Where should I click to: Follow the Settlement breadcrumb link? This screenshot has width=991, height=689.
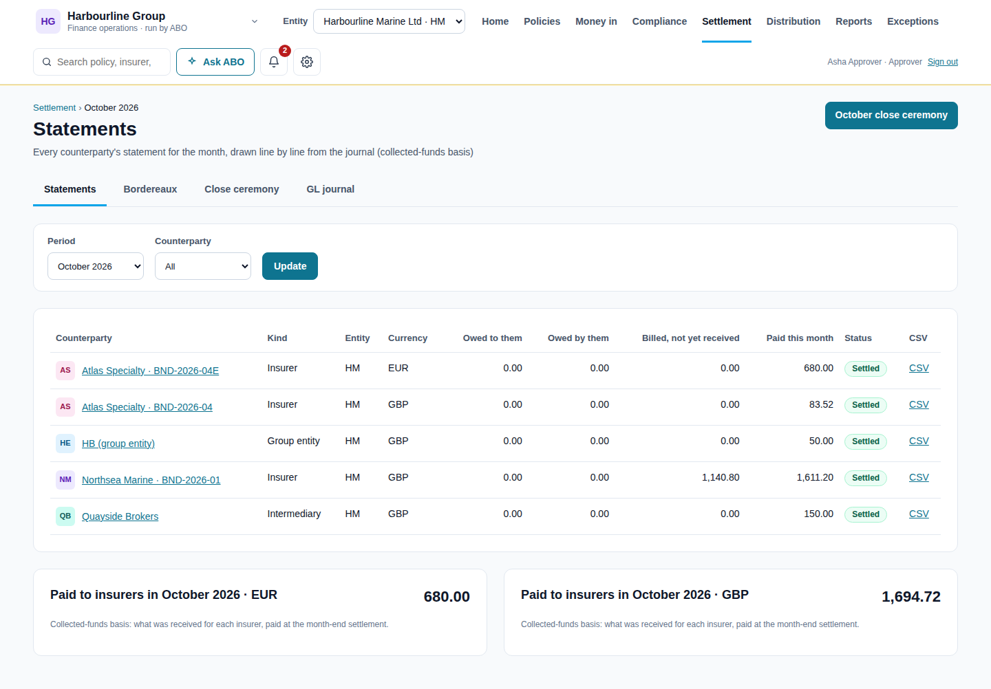pyautogui.click(x=54, y=108)
